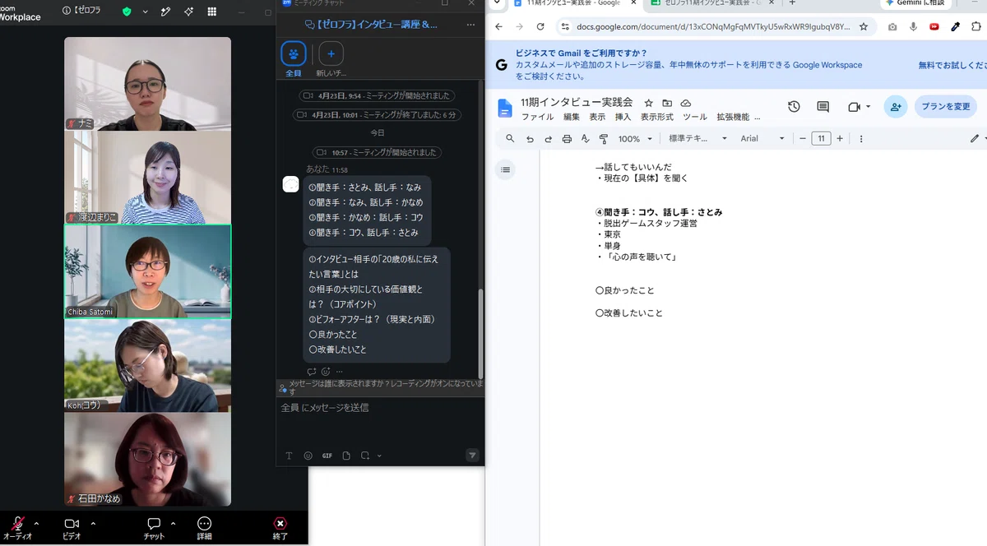The width and height of the screenshot is (987, 546).
Task: Send the chat message
Action: [x=472, y=455]
